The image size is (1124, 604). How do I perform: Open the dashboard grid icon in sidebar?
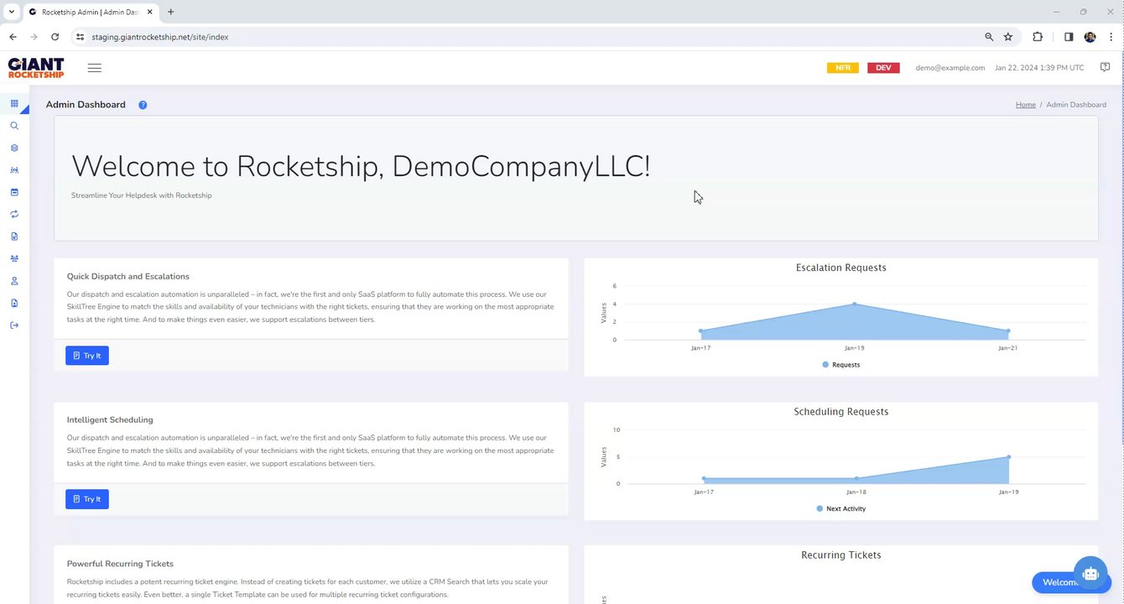14,103
